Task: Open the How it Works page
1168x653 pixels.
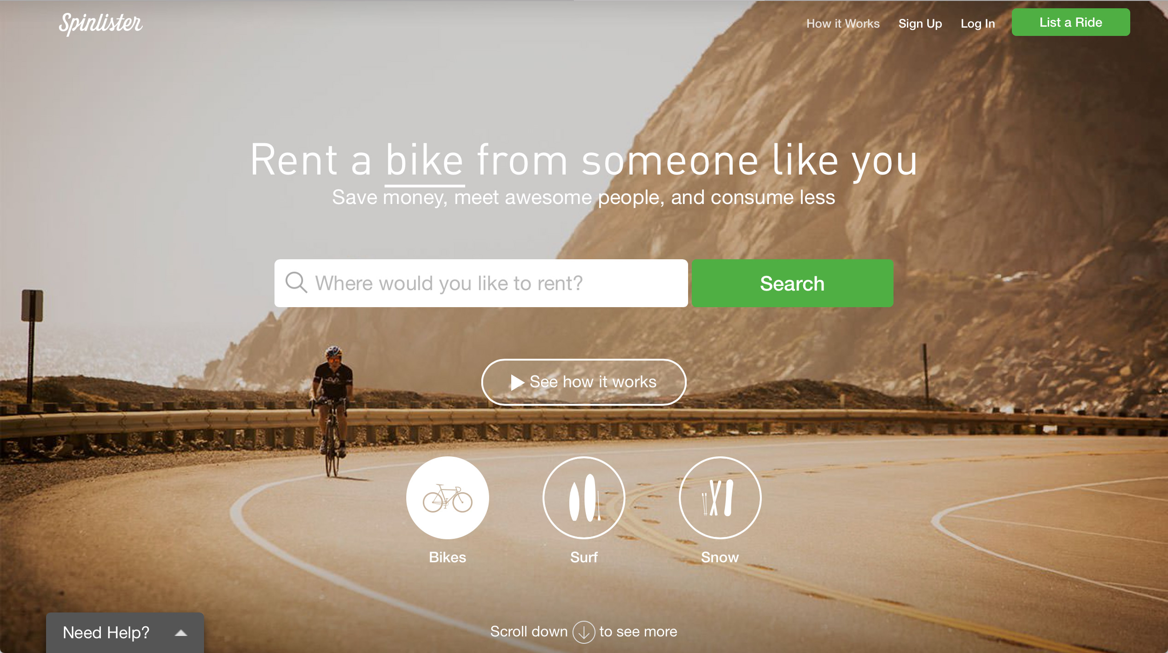Action: point(843,23)
